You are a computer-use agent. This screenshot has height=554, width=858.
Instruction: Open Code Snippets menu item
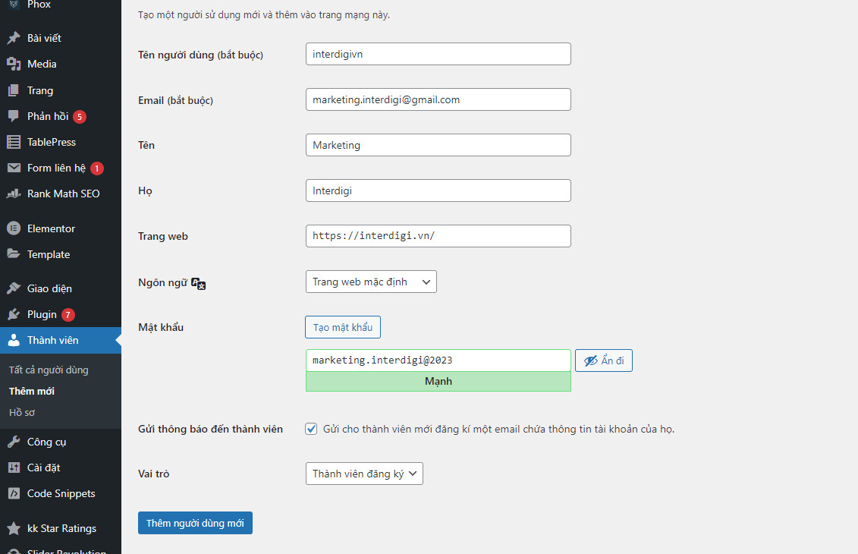(61, 493)
